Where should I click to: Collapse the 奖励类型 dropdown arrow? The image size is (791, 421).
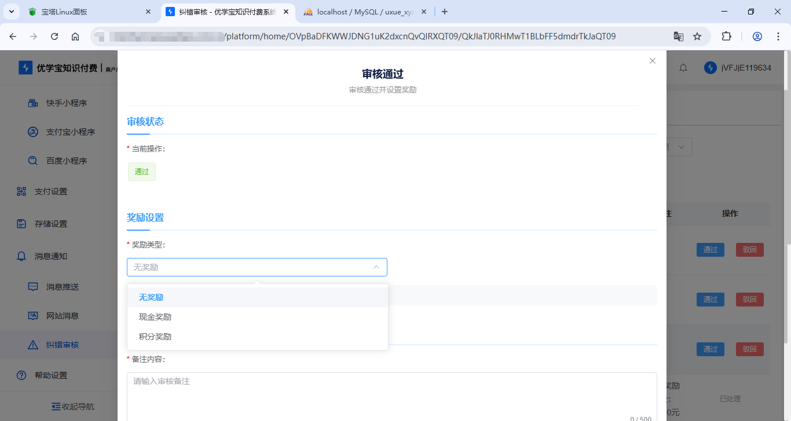point(376,267)
